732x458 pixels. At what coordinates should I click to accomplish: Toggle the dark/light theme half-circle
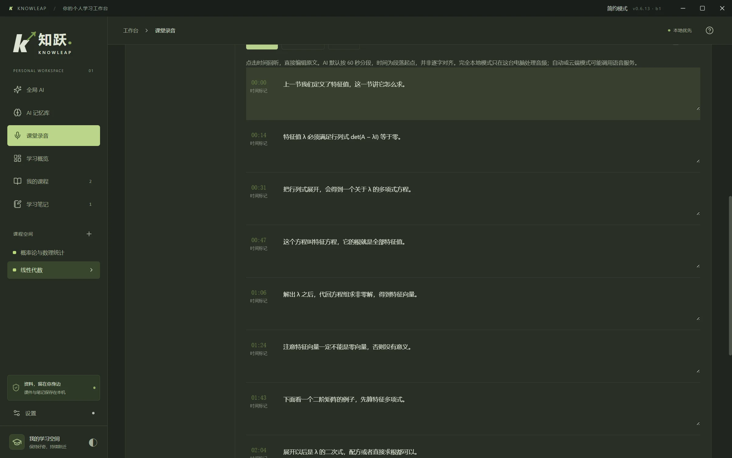pos(93,442)
